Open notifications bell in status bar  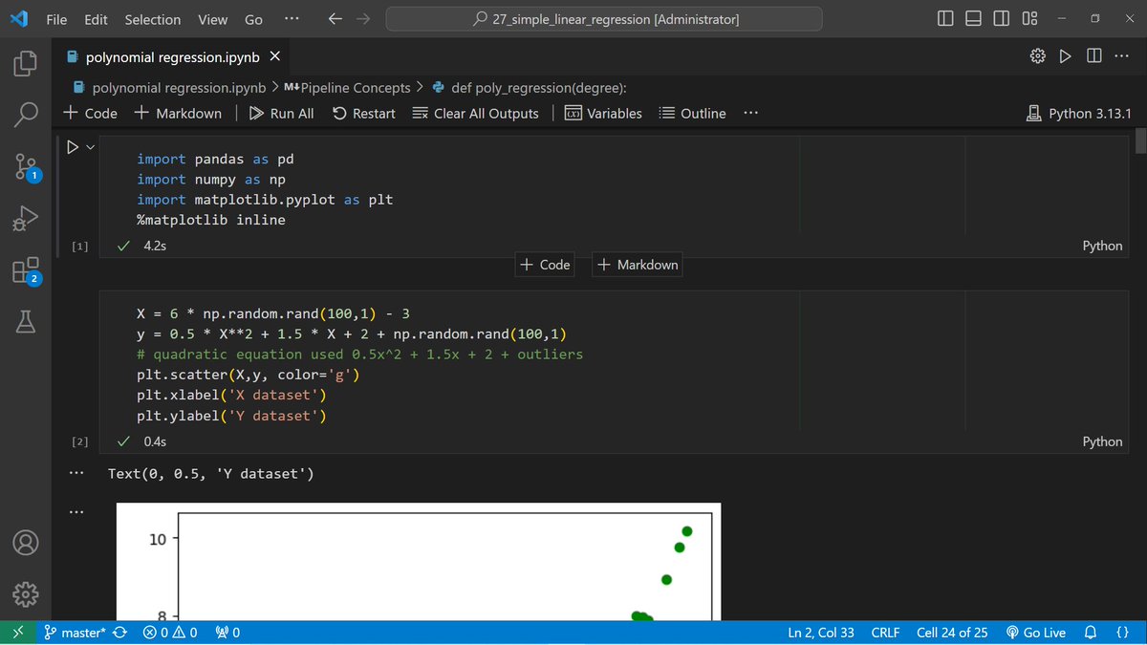1090,633
